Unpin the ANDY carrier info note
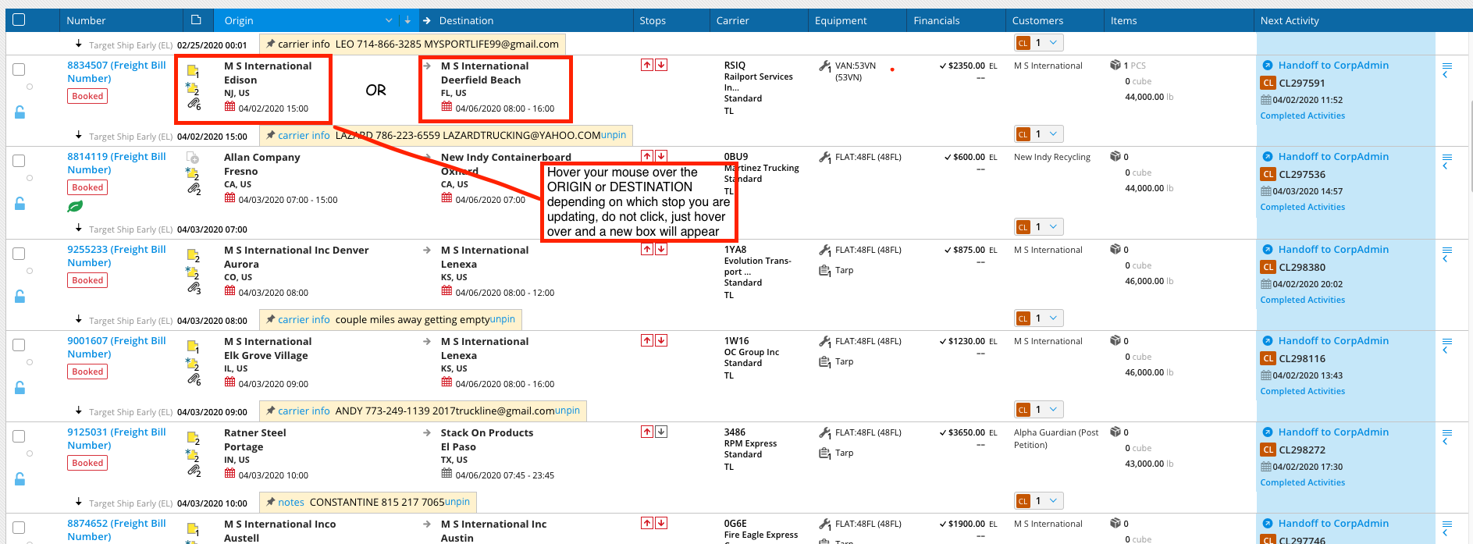This screenshot has height=544, width=1473. (x=567, y=411)
